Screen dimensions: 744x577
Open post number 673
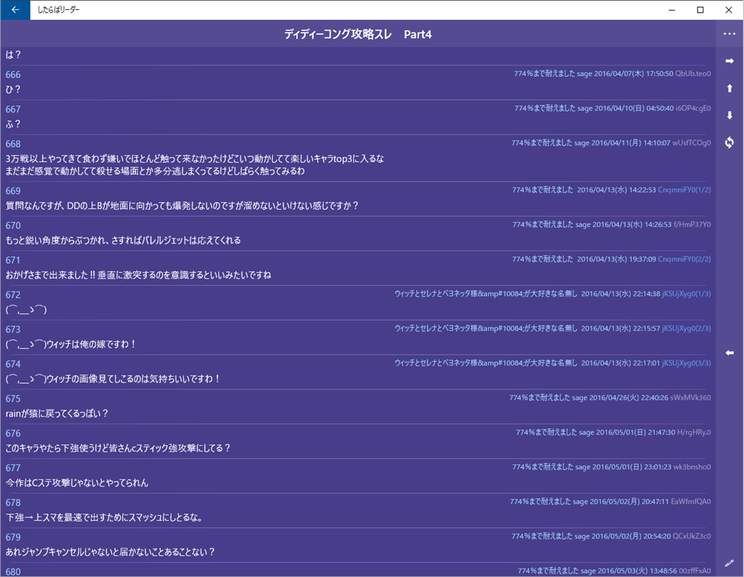[13, 330]
